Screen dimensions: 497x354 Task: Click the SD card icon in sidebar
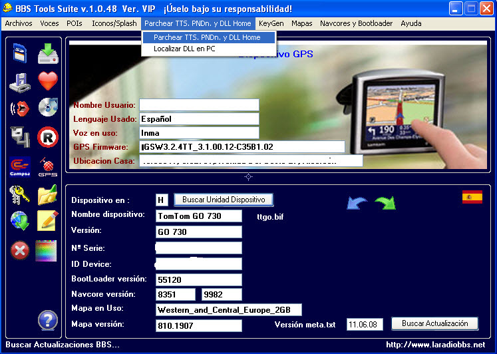20,53
